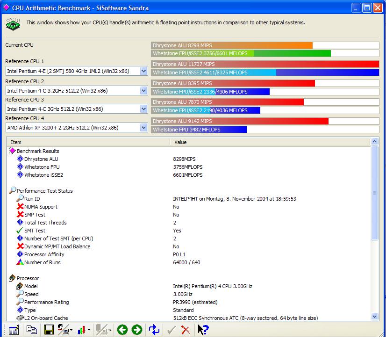This screenshot has width=386, height=340.
Task: Click Whetstone FPU 3482 MFLOPS bar
Action: pyautogui.click(x=265, y=130)
